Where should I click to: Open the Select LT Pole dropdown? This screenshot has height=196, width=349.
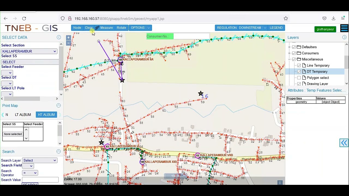coord(7,94)
